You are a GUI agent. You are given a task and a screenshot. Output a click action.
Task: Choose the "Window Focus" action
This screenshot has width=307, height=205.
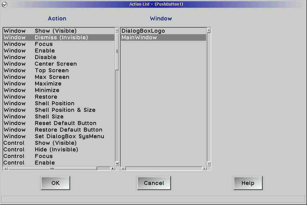pyautogui.click(x=59, y=44)
